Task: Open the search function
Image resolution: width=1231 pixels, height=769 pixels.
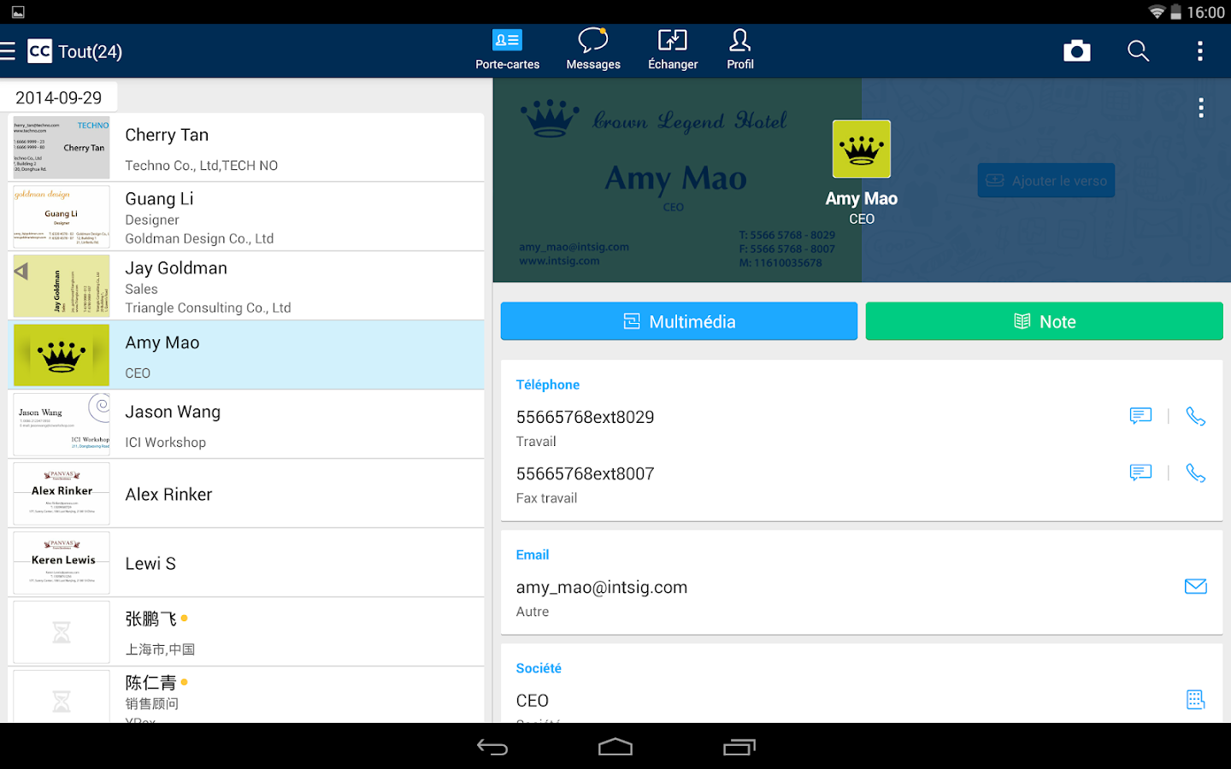Action: pyautogui.click(x=1138, y=50)
